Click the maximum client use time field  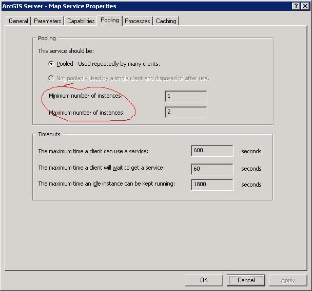(212, 151)
